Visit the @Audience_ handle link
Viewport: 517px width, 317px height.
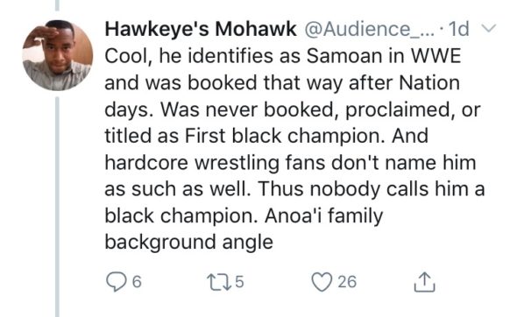point(371,29)
